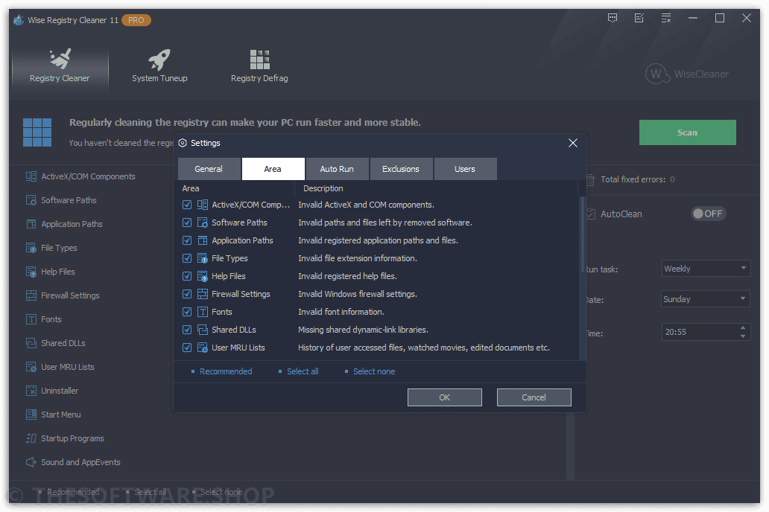
Task: Uncheck File Types checkbox in Settings
Action: (x=187, y=258)
